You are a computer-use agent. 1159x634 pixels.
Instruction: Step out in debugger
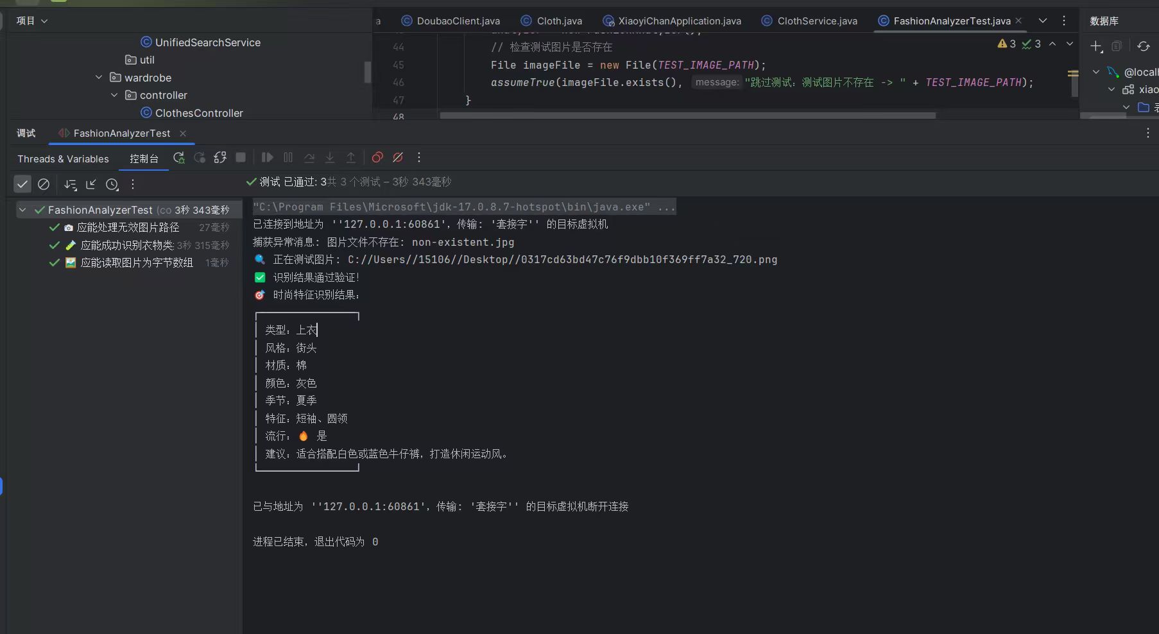[351, 157]
